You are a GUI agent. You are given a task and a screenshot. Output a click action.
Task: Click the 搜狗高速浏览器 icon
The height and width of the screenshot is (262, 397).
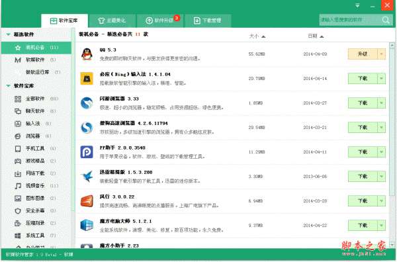87,128
